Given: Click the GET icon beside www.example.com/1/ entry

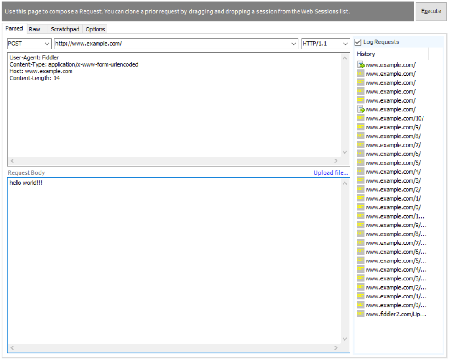Looking at the screenshot, I should click(x=360, y=198).
